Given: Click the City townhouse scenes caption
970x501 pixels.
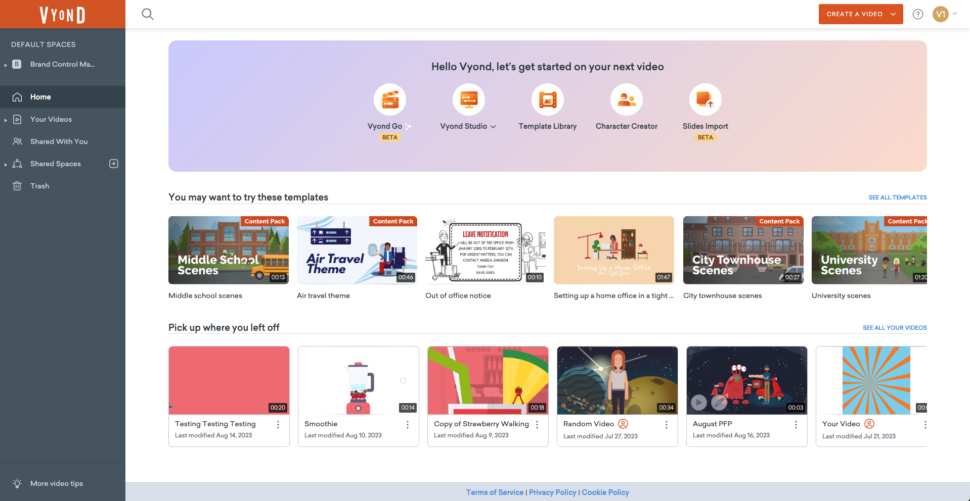Looking at the screenshot, I should (x=722, y=295).
